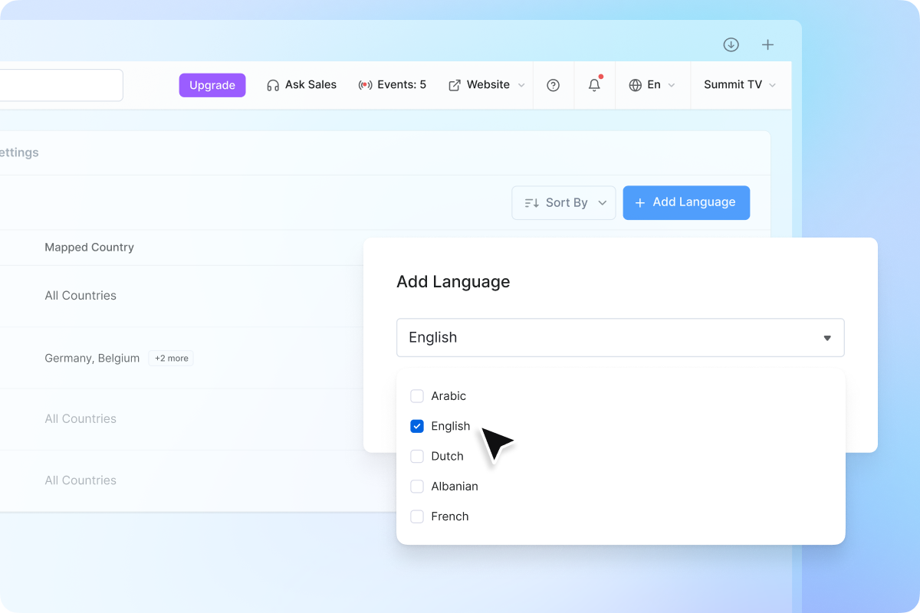920x613 pixels.
Task: Click the download icon in the top bar
Action: point(731,44)
